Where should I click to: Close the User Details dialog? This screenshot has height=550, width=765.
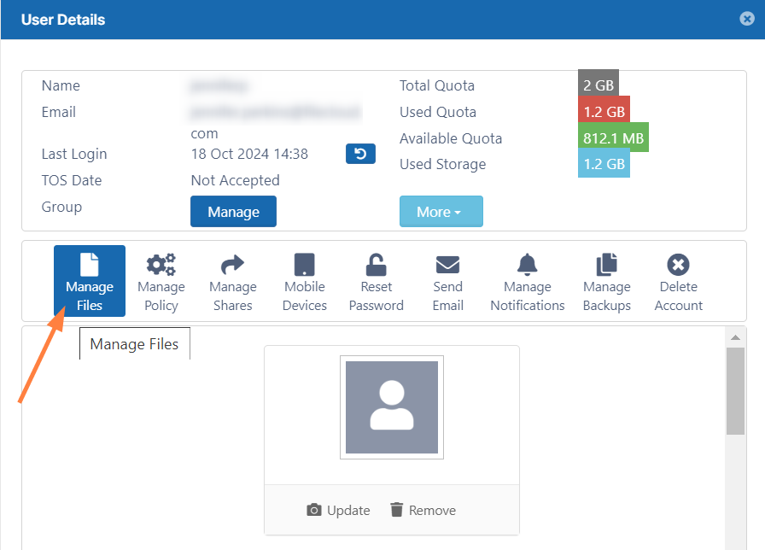746,19
